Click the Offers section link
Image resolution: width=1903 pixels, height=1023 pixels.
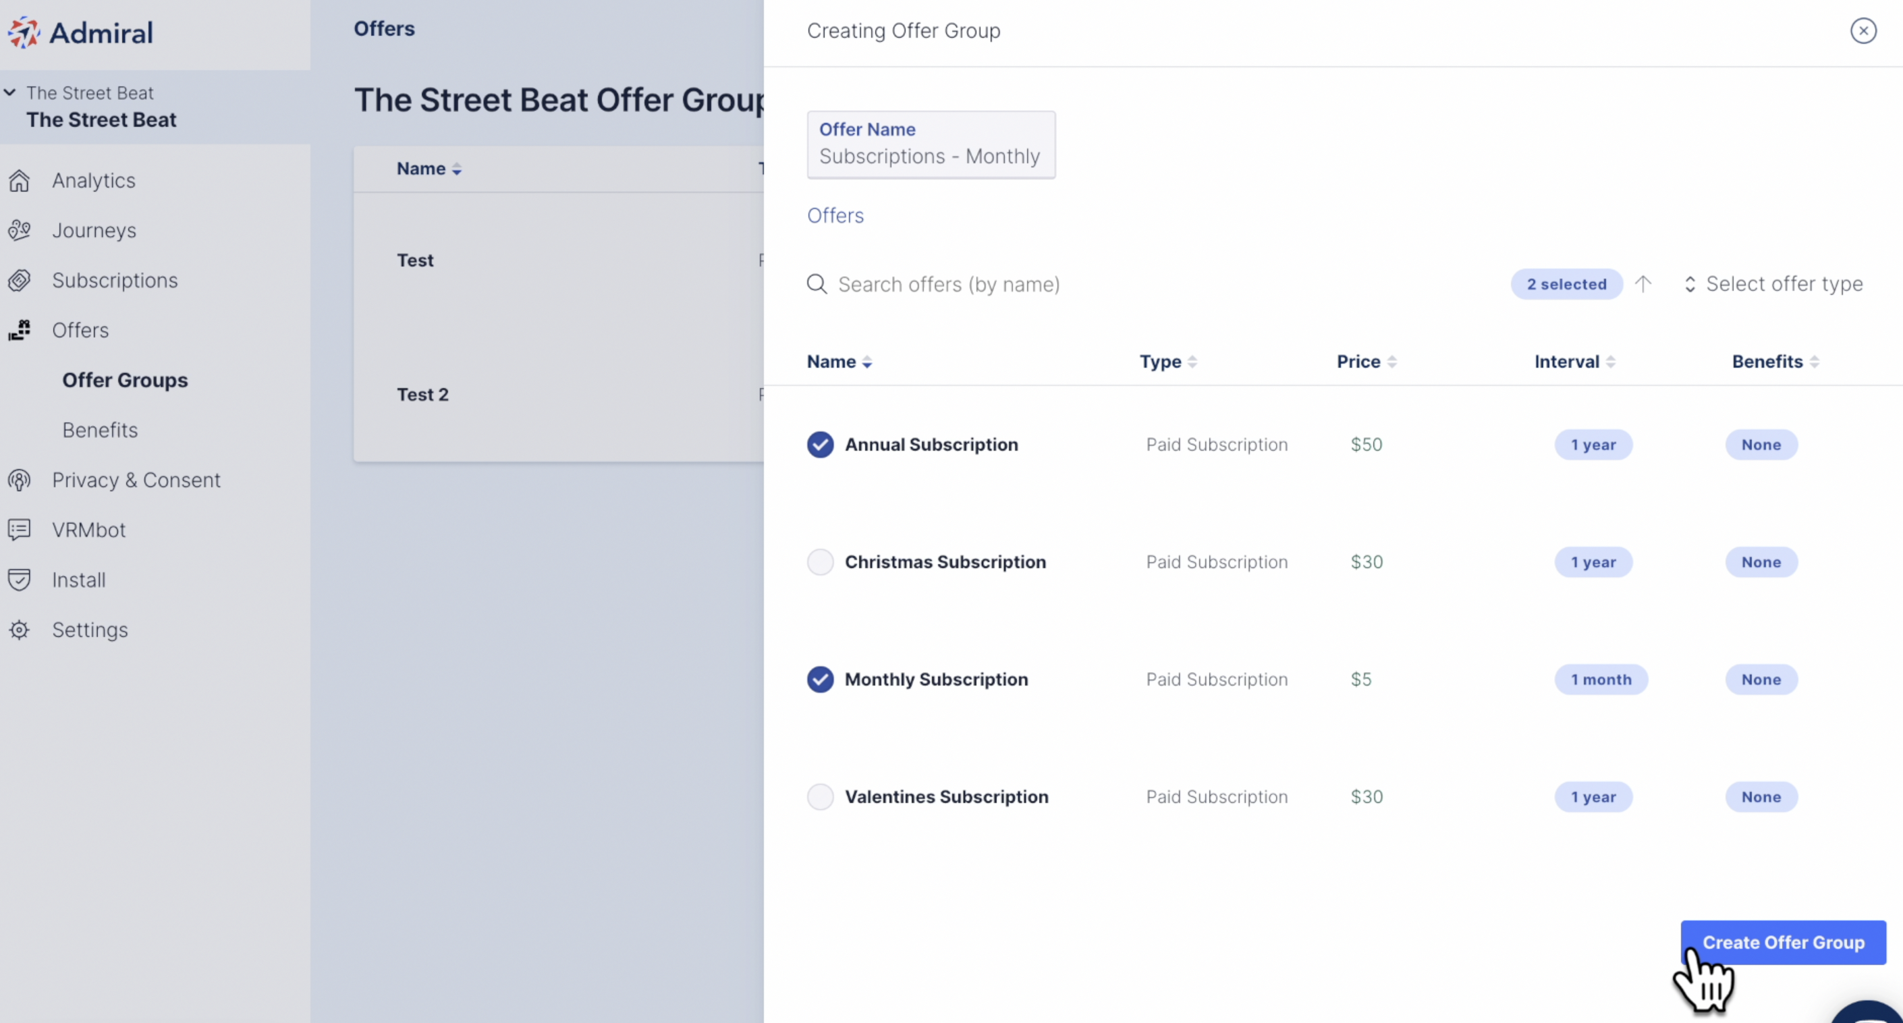835,216
